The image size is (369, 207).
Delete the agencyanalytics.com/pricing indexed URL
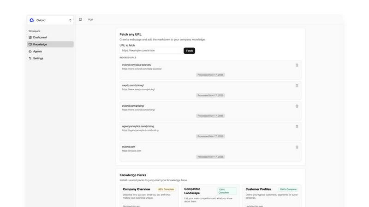pos(297,126)
